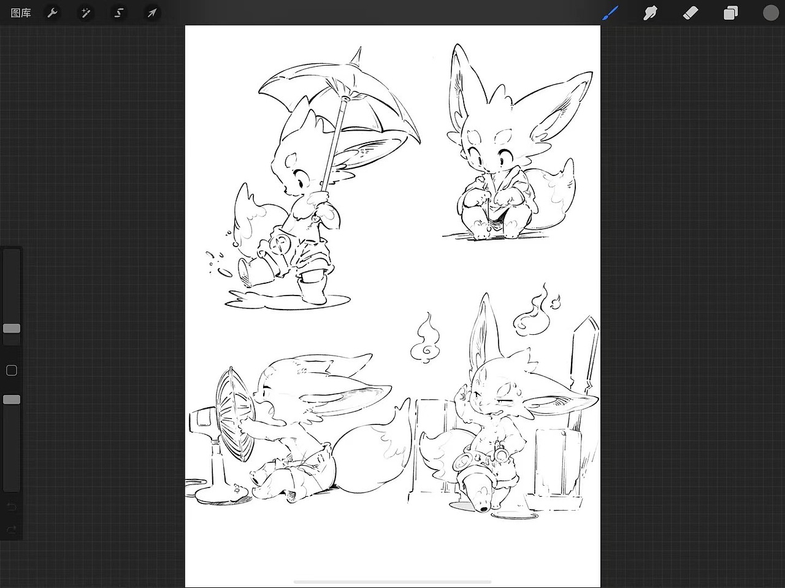
Task: Select the Smudge tool
Action: (650, 13)
